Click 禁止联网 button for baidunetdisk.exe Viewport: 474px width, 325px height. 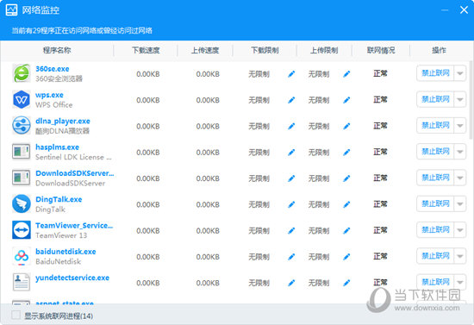[435, 256]
